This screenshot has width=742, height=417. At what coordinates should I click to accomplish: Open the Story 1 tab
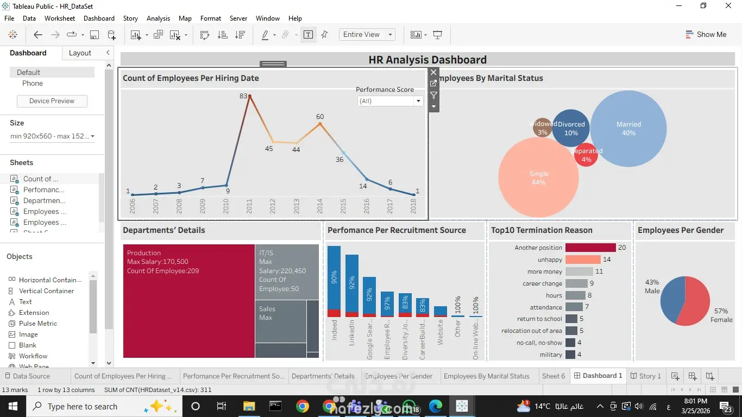646,376
